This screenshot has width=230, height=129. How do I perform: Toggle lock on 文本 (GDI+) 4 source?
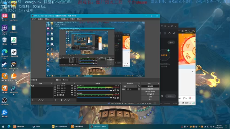point(75,86)
